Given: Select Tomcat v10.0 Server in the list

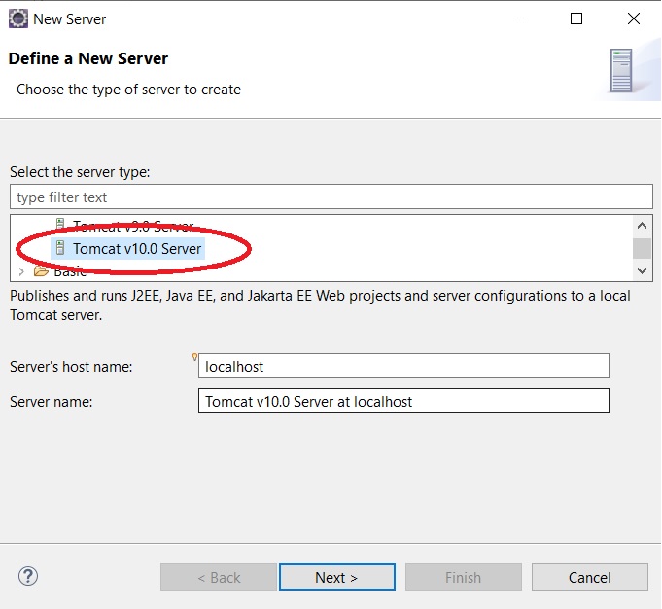Looking at the screenshot, I should 128,248.
